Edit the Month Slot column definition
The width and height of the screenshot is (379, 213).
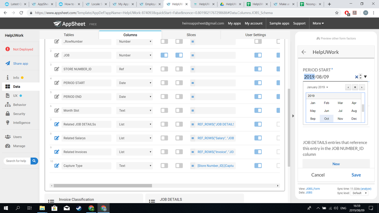coord(57,110)
